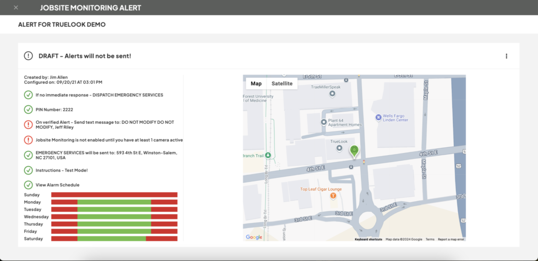Click the Instructions - Test Mode! text
Image resolution: width=538 pixels, height=261 pixels.
point(62,170)
